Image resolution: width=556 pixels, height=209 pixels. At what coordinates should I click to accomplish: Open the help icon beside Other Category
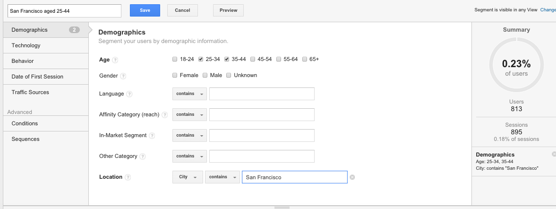(x=143, y=157)
